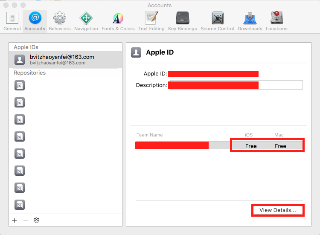Image resolution: width=320 pixels, height=235 pixels.
Task: Select the Accounts preferences tab
Action: point(35,21)
